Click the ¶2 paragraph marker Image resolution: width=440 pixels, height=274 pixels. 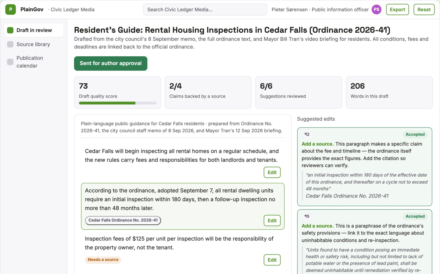point(307,134)
